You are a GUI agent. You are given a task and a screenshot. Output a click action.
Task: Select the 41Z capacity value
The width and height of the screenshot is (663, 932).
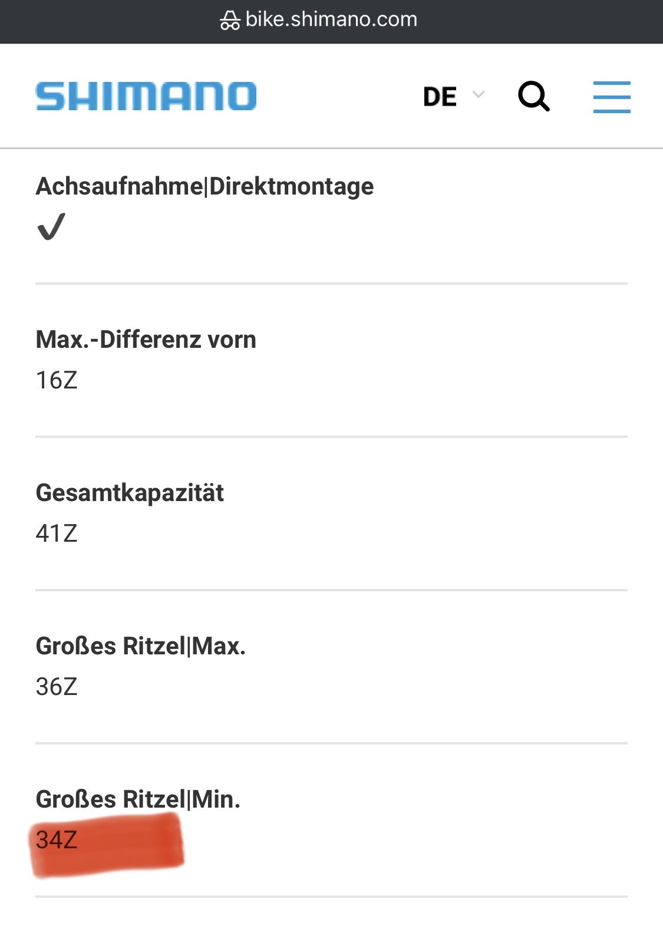click(57, 533)
